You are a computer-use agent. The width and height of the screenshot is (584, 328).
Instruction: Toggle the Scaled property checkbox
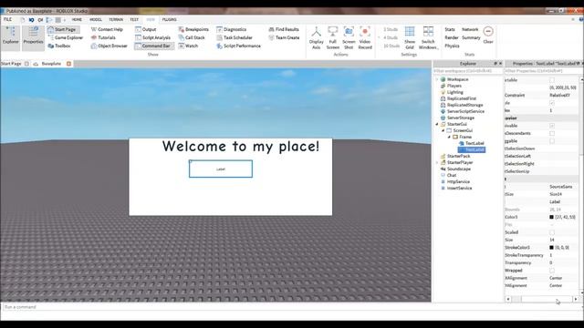point(552,232)
